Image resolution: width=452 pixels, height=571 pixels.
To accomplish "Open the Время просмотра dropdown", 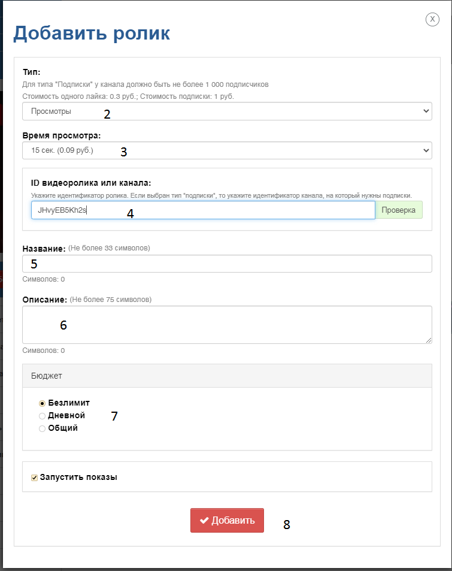I will [227, 150].
